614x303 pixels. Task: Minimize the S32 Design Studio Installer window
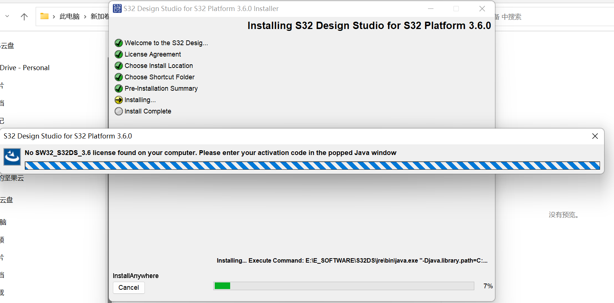(x=431, y=8)
